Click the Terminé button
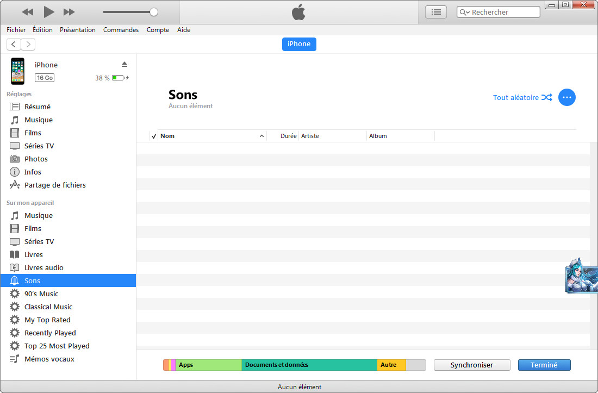The image size is (598, 393). [544, 365]
